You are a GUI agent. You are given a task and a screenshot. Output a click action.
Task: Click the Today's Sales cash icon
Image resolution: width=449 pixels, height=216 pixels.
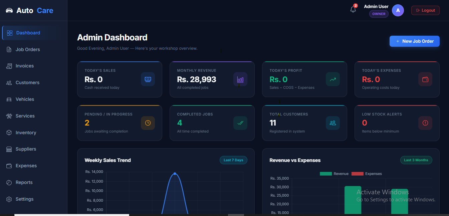148,79
